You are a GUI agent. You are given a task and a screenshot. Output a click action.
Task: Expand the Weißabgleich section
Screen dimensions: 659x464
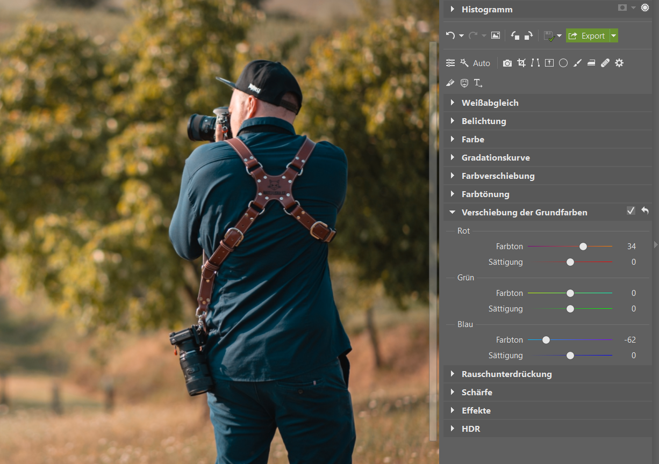pos(490,103)
